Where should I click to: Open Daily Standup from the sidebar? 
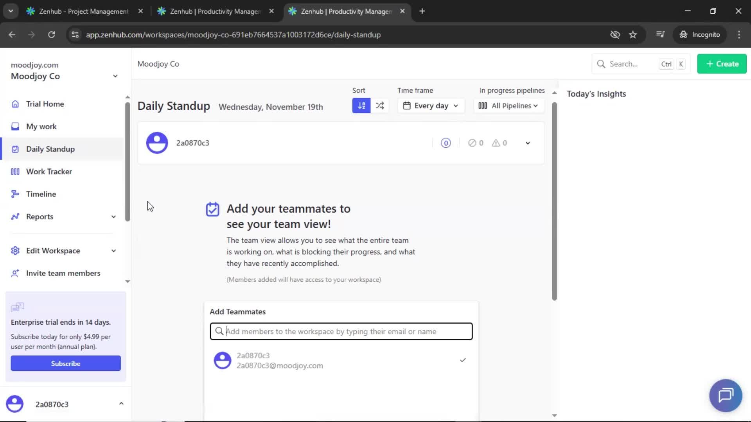tap(50, 149)
